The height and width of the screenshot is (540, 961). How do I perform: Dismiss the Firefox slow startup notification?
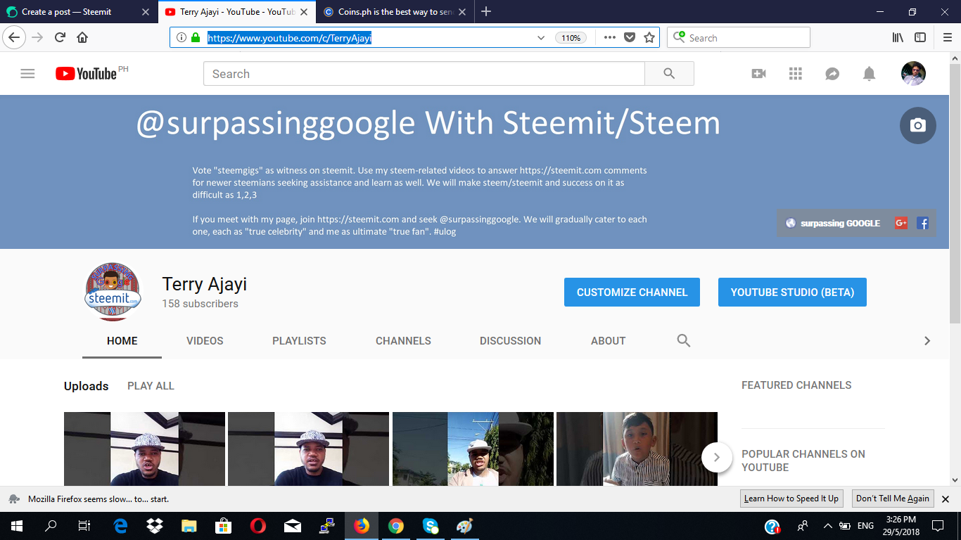(946, 499)
